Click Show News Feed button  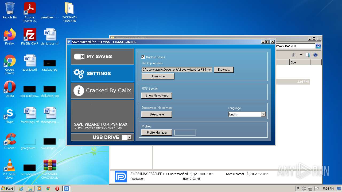point(157,95)
